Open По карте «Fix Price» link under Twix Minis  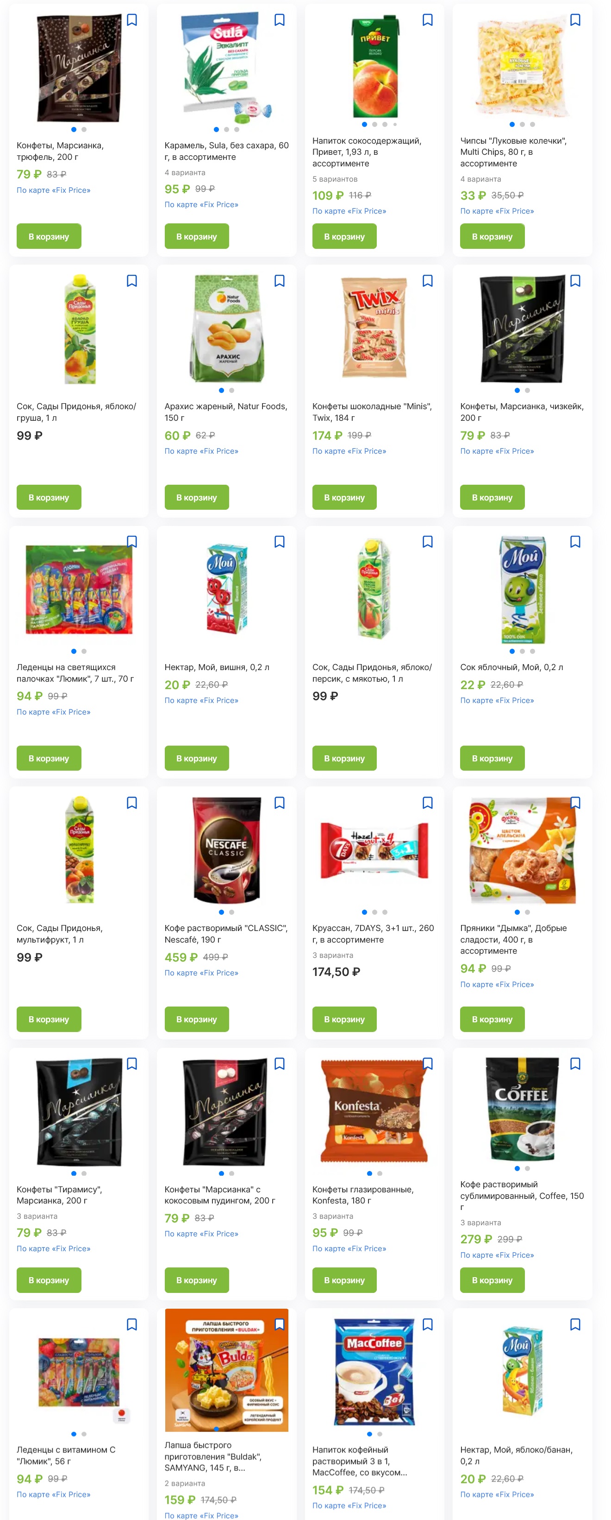point(349,451)
